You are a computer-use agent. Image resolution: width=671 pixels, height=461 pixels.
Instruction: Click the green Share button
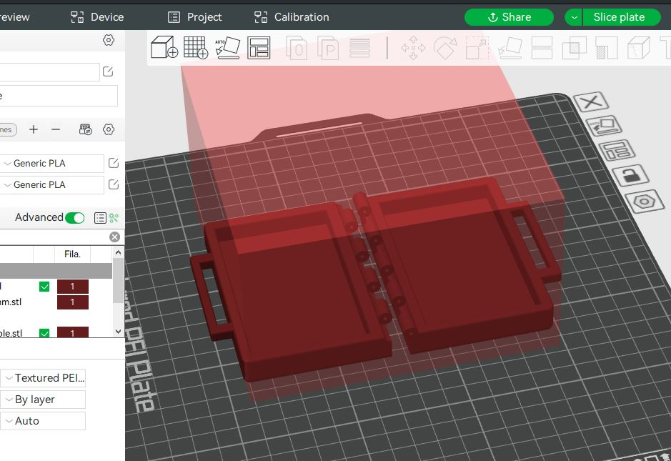coord(510,17)
